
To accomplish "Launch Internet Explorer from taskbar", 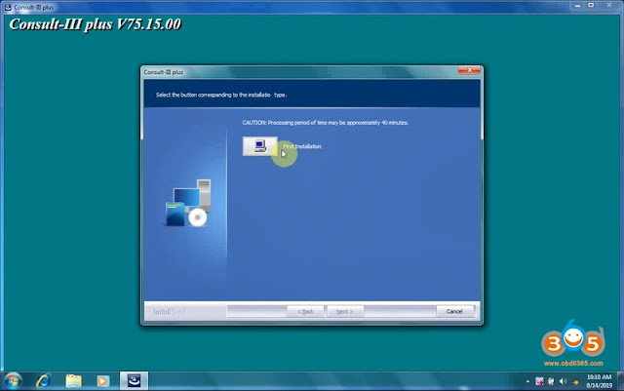I will [43, 381].
